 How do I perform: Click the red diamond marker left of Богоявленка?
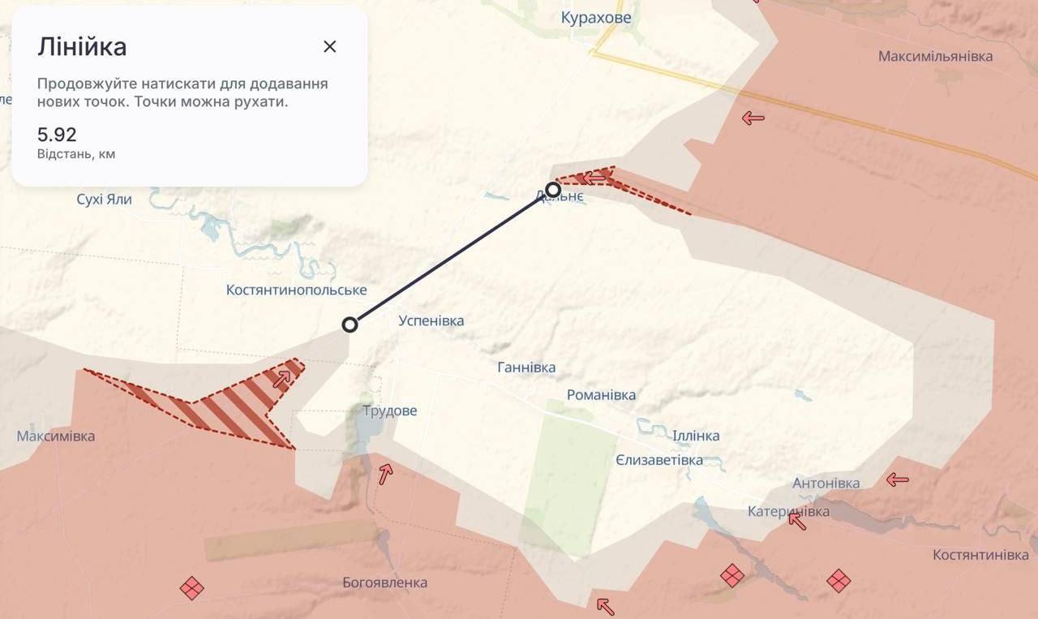(192, 587)
